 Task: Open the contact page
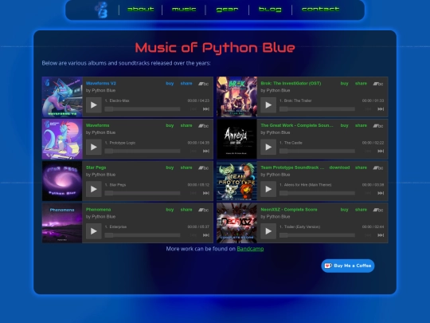click(x=320, y=10)
